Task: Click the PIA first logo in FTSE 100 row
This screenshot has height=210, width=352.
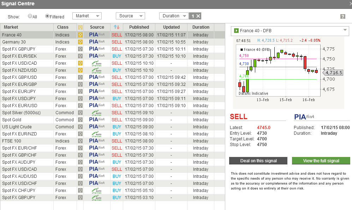Action: coord(97,141)
